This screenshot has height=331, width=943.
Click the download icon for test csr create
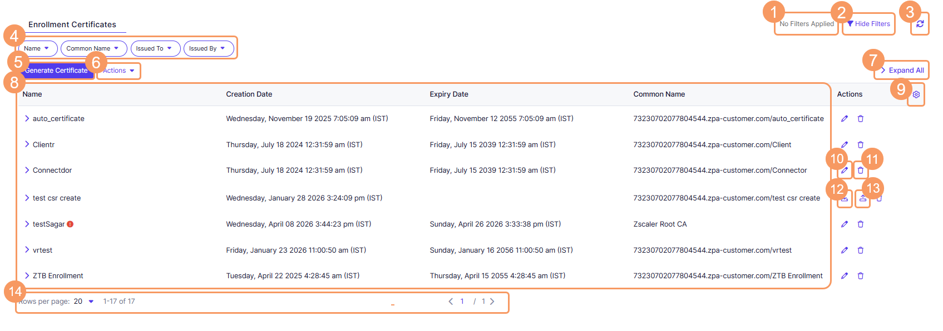click(845, 198)
